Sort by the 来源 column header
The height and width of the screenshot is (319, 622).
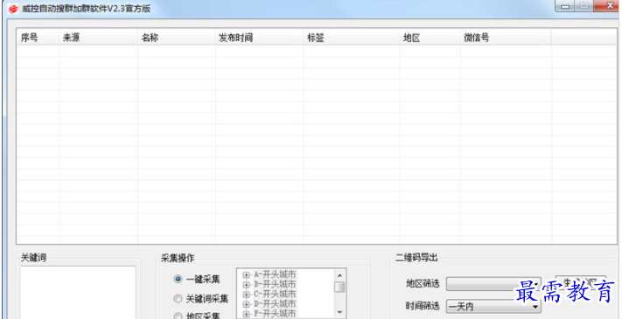pos(99,38)
